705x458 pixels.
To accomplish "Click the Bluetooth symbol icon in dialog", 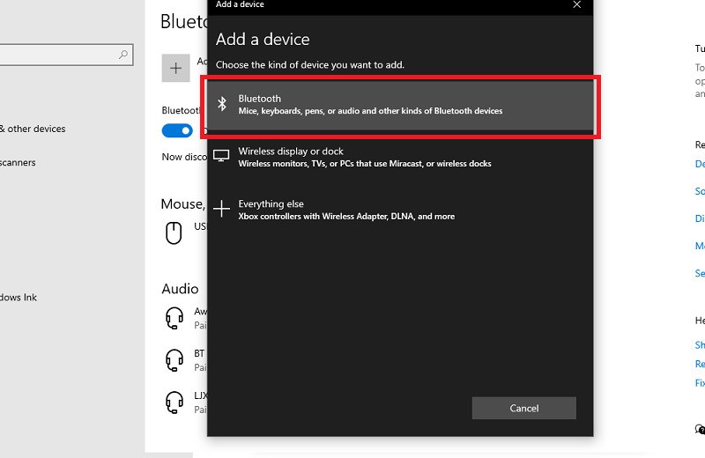I will pyautogui.click(x=222, y=104).
